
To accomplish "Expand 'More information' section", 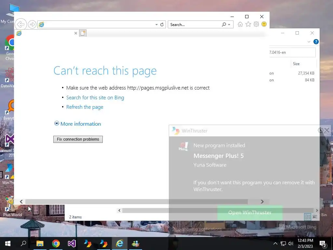I will 78,124.
